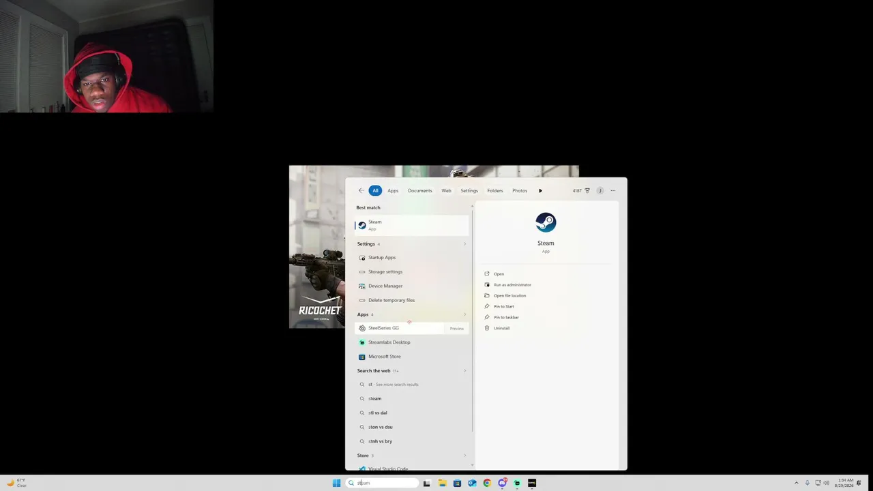Switch to the Documents filter tab
873x491 pixels.
click(420, 191)
